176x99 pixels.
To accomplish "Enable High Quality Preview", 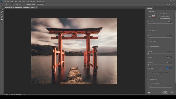I will click(159, 18).
